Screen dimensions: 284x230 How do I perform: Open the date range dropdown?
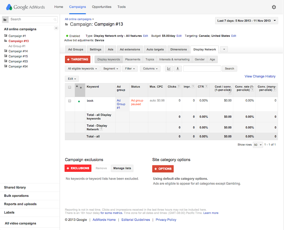(247, 21)
